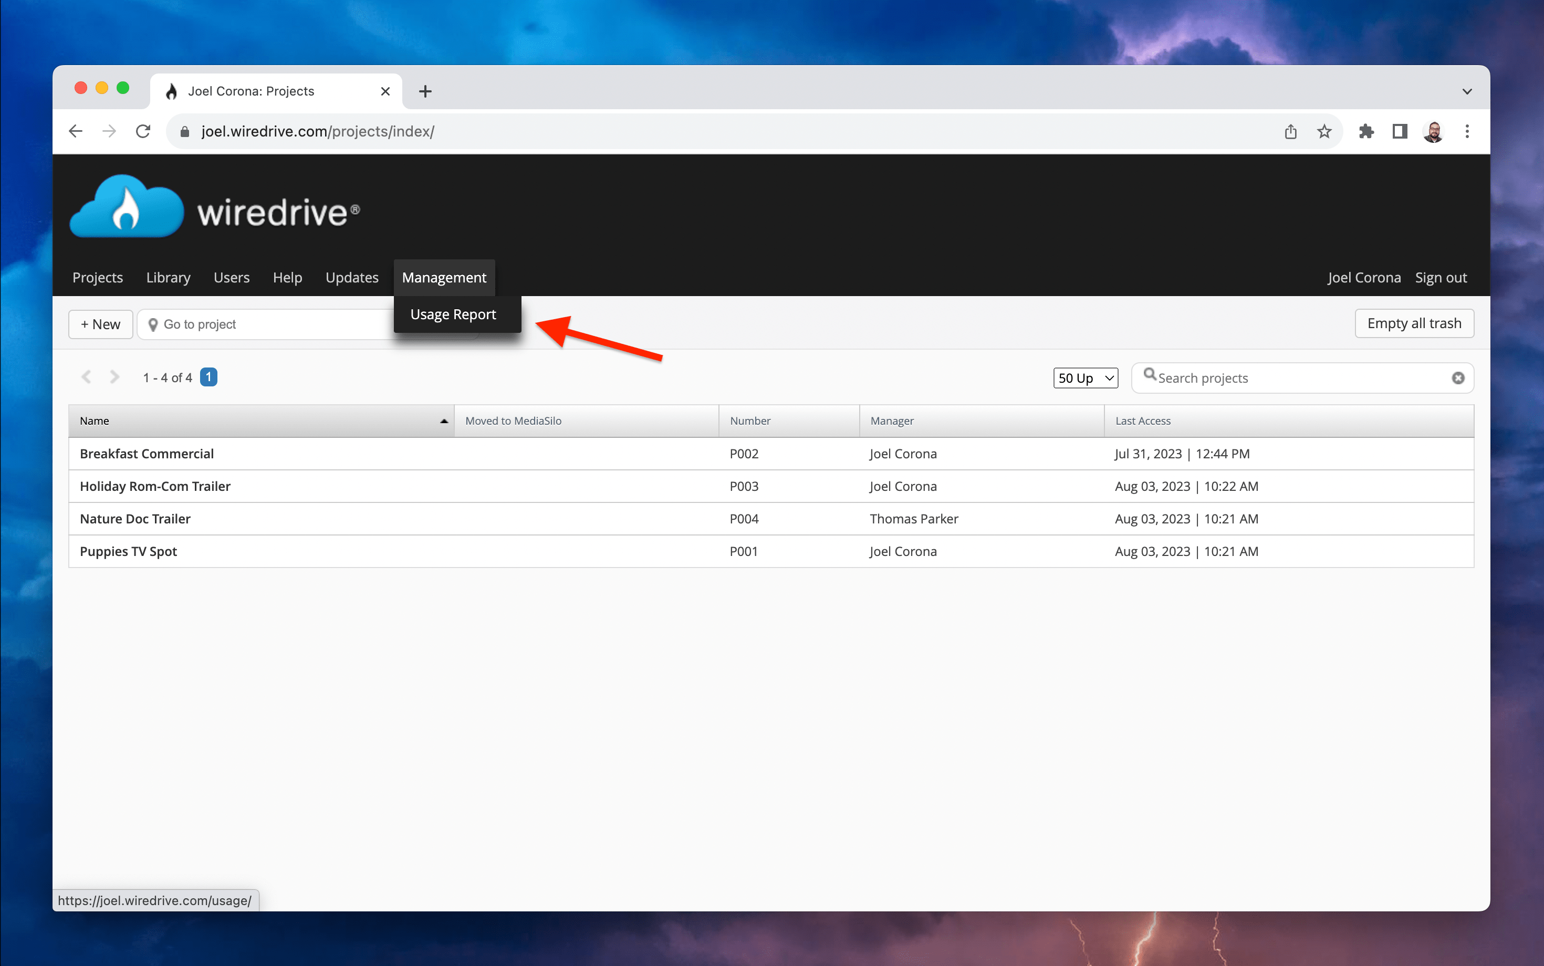Clear the project search with X icon
Viewport: 1544px width, 966px height.
[x=1458, y=378]
